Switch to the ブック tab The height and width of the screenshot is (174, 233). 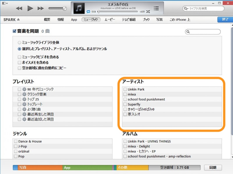coord(146,19)
